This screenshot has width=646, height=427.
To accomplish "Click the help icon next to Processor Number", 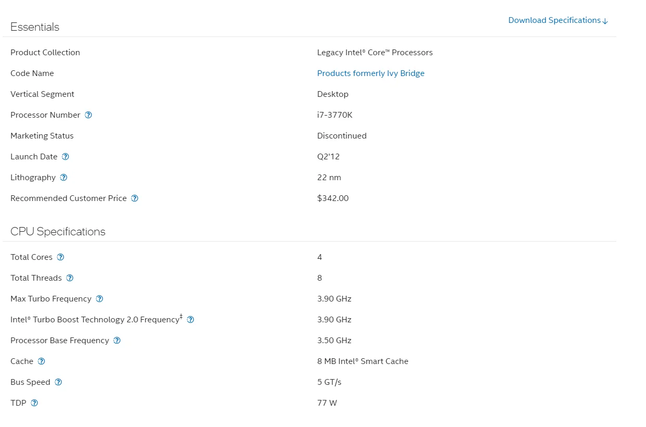I will pos(88,115).
